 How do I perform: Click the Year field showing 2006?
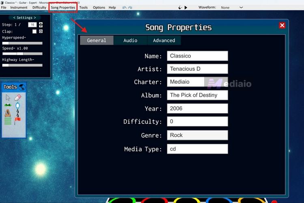pos(197,108)
